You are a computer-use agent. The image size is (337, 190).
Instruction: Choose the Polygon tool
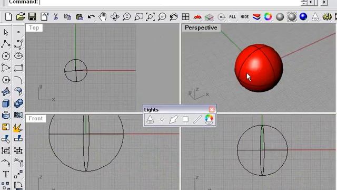point(6,80)
